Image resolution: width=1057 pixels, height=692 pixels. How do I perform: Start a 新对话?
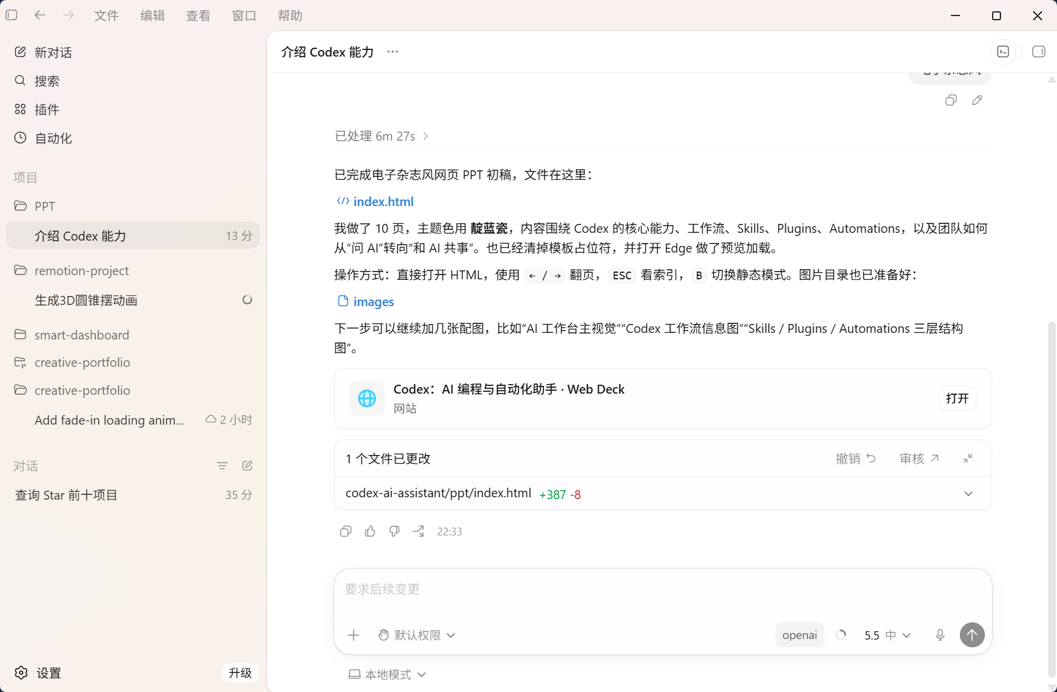[133, 52]
